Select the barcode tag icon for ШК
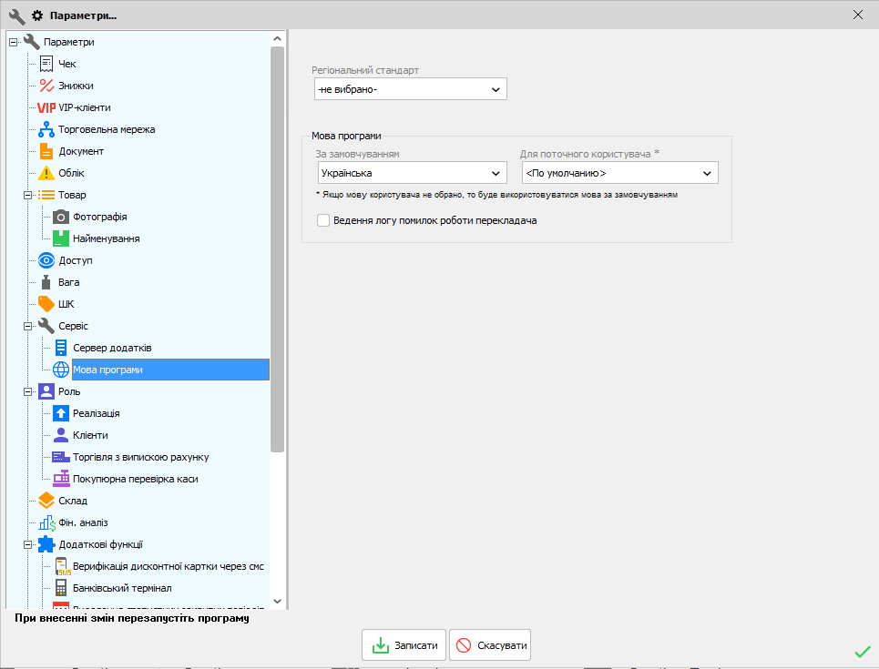The width and height of the screenshot is (879, 669). point(46,304)
